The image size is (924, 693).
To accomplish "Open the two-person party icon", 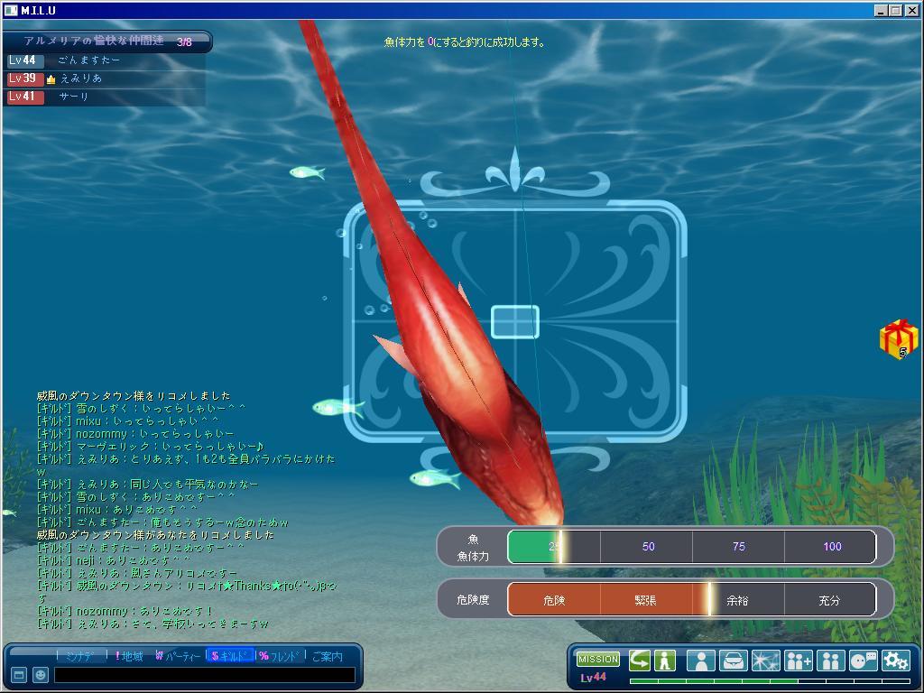I will pos(830,661).
